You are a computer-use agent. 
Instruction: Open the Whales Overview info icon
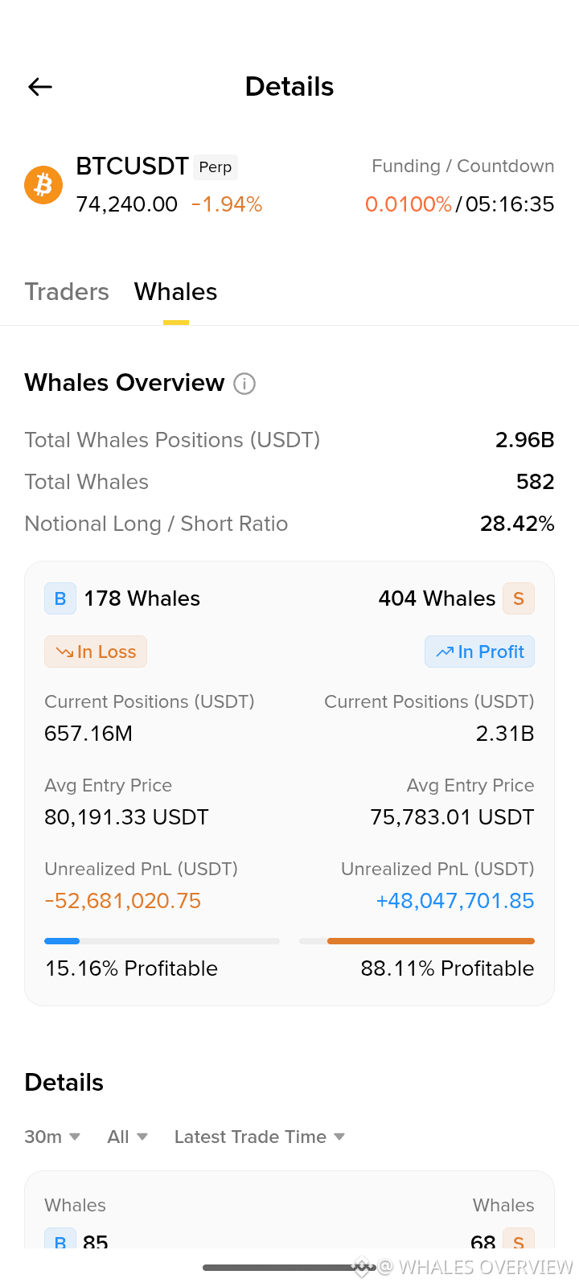(244, 384)
